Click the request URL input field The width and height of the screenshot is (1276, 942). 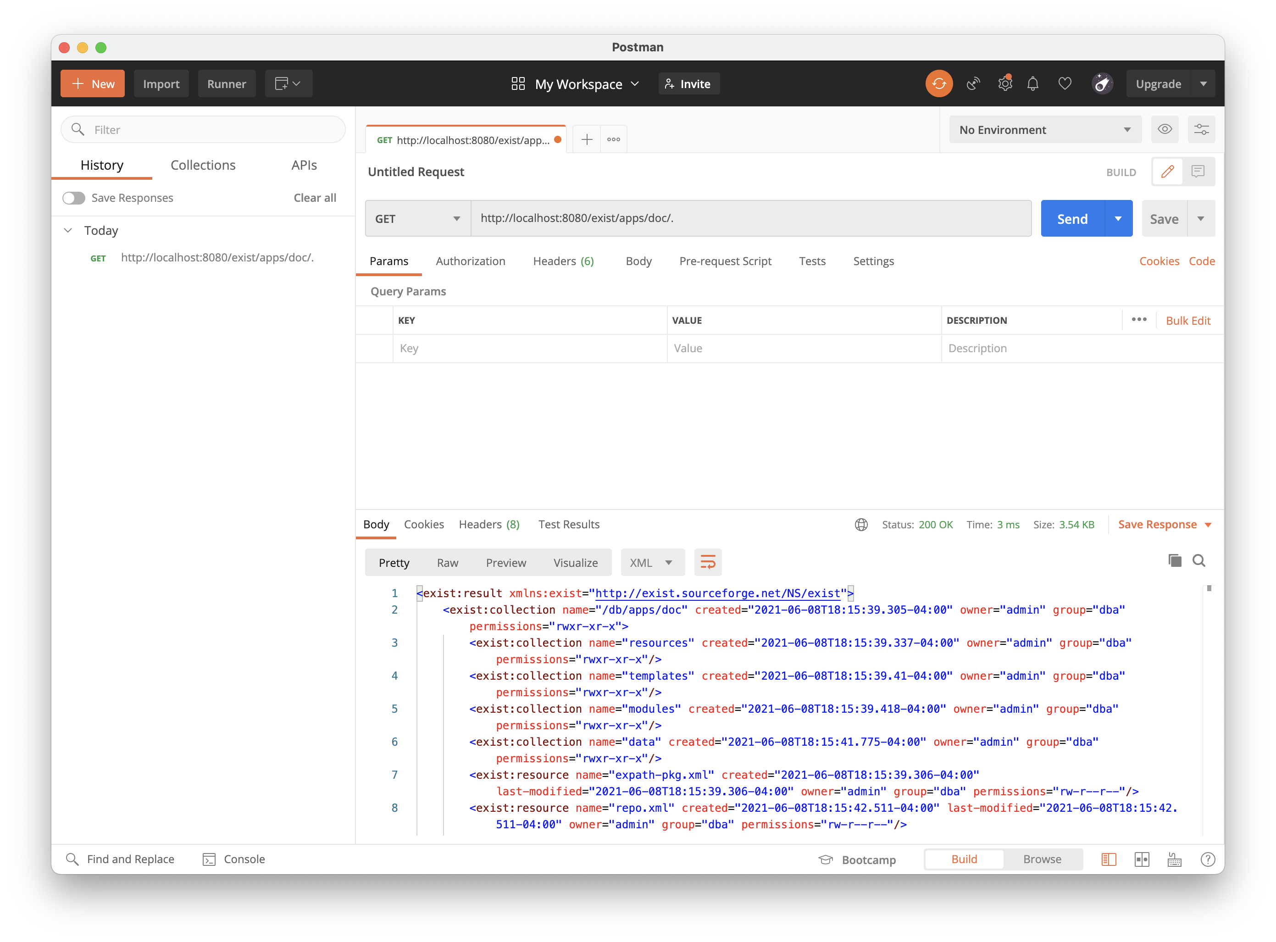(750, 218)
